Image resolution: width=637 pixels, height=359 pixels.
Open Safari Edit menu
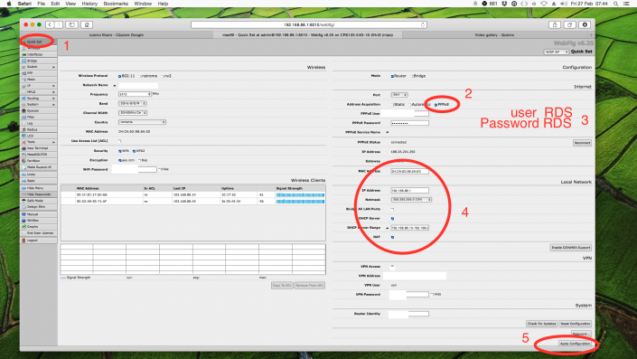click(55, 4)
